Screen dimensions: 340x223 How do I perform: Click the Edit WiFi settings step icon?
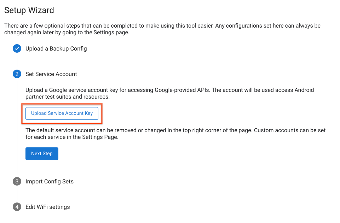(x=17, y=206)
